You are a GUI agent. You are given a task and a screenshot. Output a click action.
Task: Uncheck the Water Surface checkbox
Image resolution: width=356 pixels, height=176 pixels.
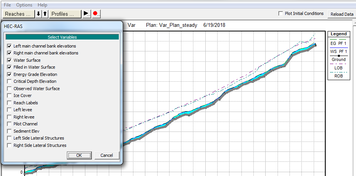pos(9,60)
